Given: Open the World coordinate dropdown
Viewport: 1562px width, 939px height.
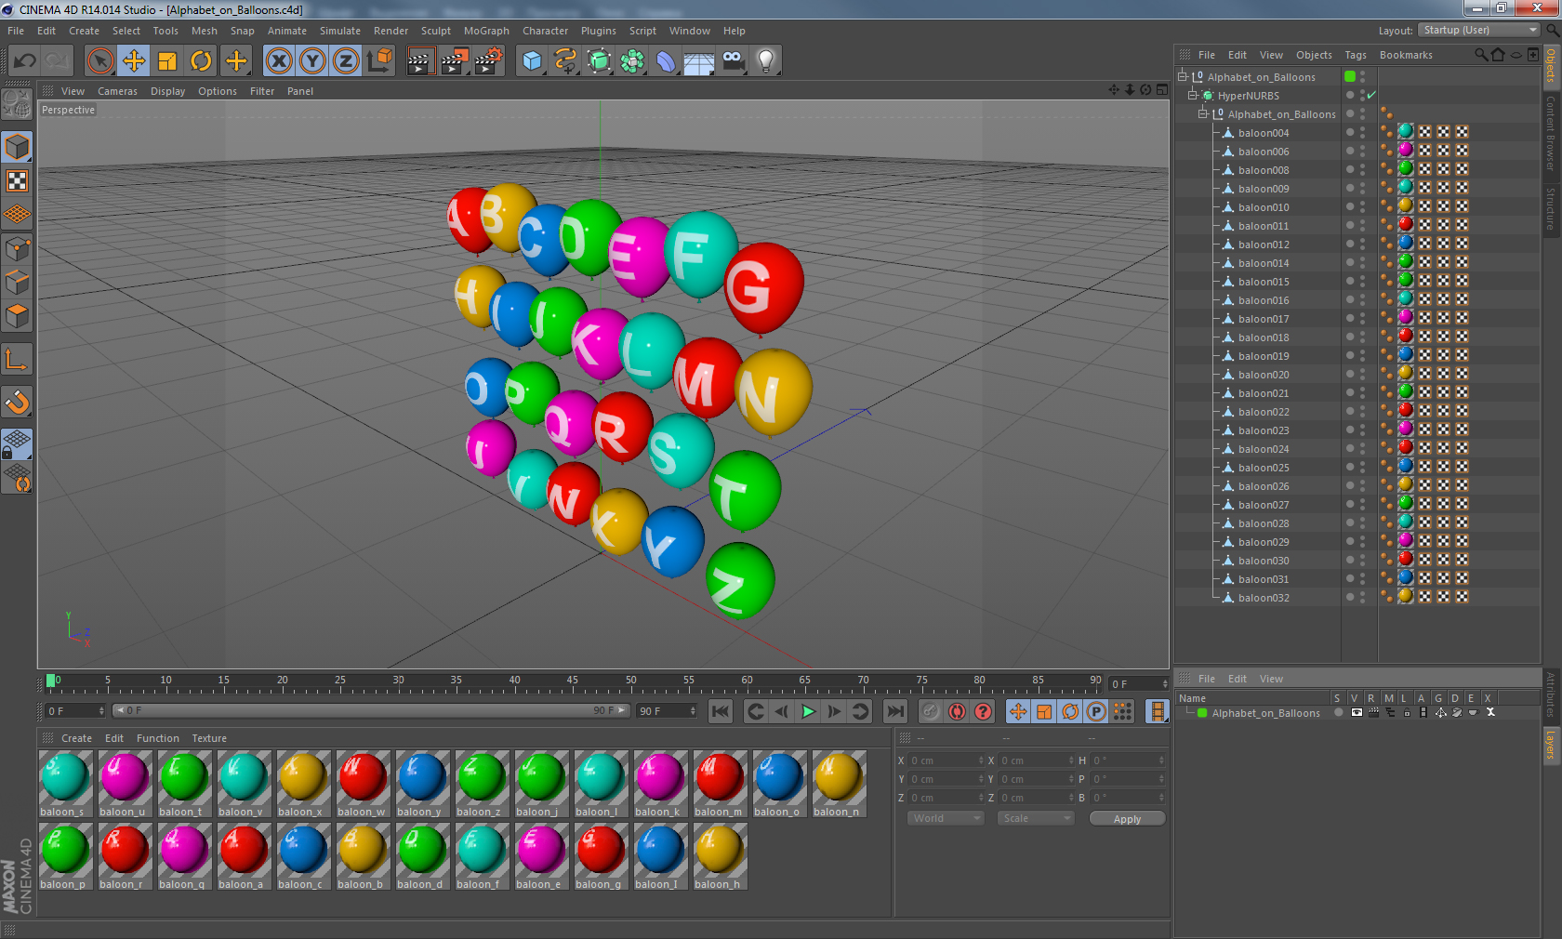Looking at the screenshot, I should tap(946, 818).
